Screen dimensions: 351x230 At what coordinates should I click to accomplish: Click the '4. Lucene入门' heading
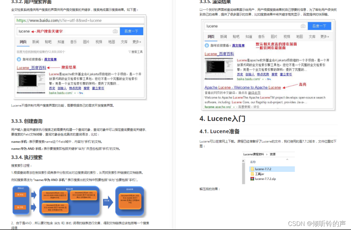tap(222, 119)
